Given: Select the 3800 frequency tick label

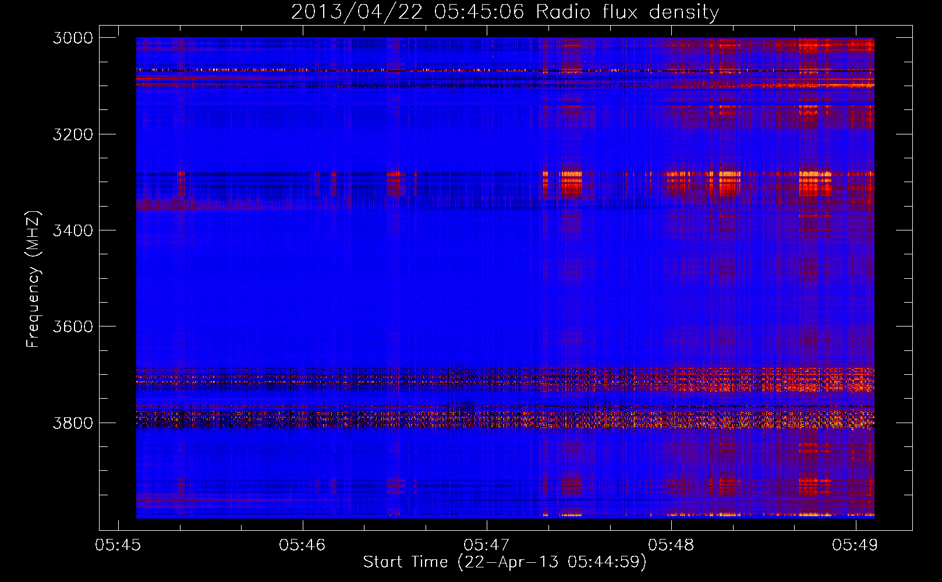Looking at the screenshot, I should [73, 423].
